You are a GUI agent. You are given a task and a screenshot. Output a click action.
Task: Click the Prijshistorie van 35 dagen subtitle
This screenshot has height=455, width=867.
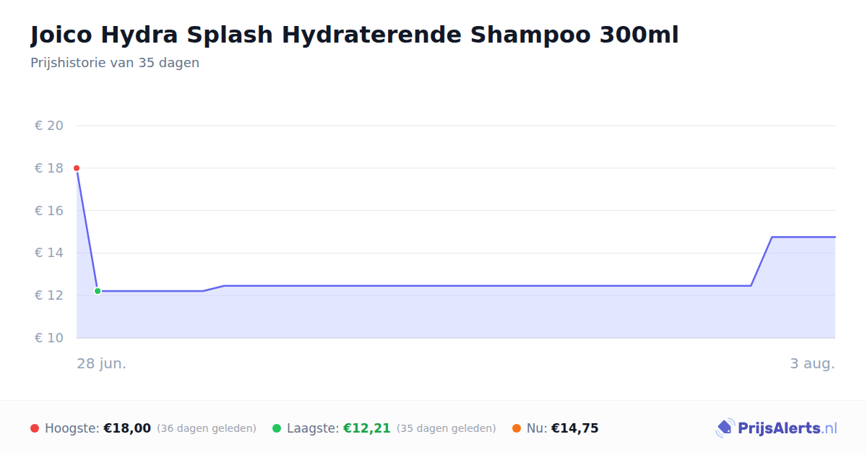tap(115, 63)
